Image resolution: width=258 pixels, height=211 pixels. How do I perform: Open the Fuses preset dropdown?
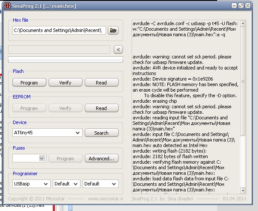(29, 158)
